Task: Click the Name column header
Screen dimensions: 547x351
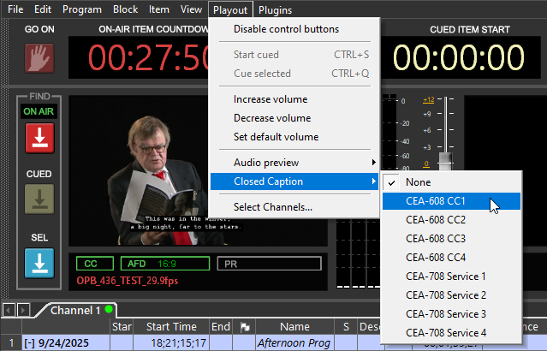Action: 294,327
